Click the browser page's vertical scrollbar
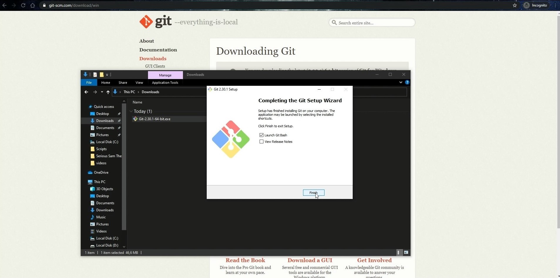 (558, 122)
